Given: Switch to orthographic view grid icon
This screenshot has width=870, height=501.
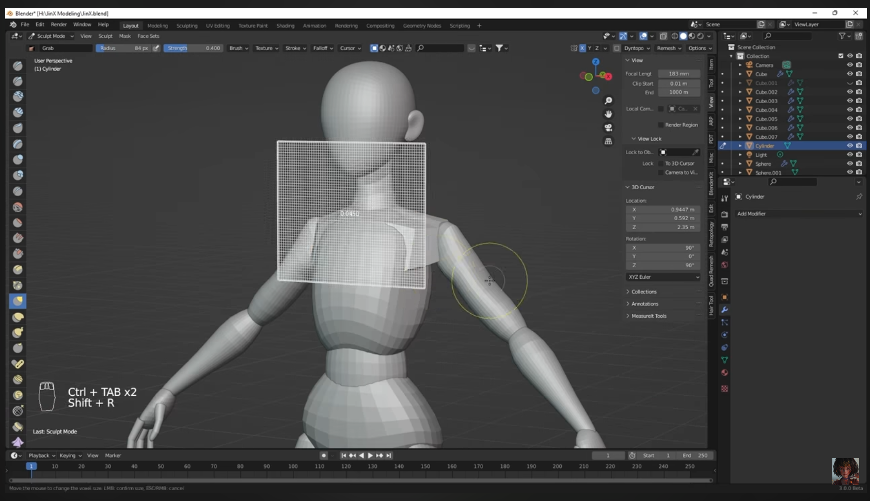Looking at the screenshot, I should tap(608, 141).
